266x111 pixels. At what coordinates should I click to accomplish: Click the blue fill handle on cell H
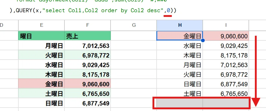pos(202,40)
